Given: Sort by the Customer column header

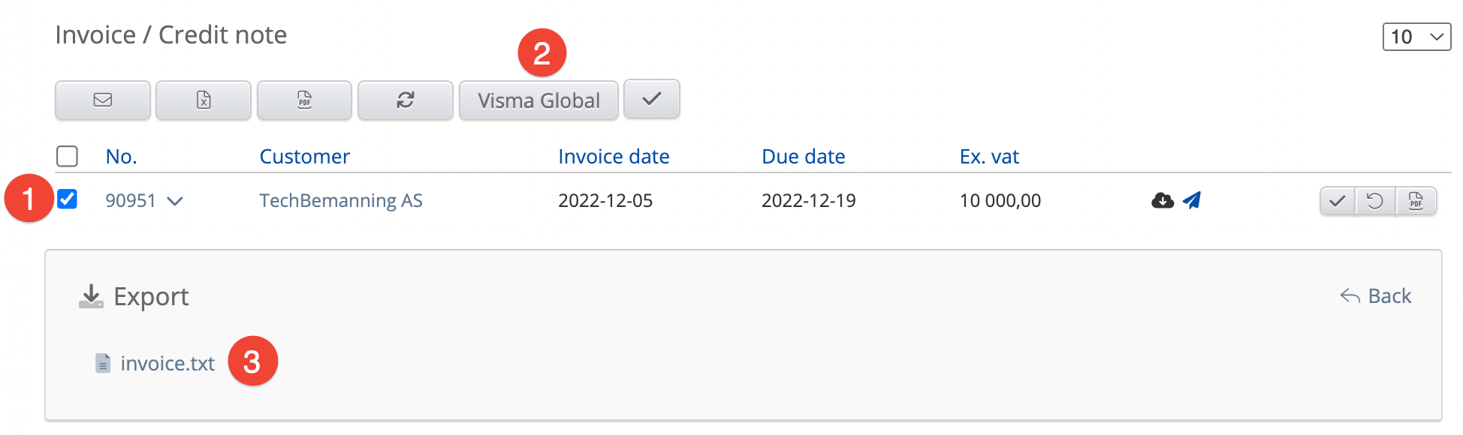Looking at the screenshot, I should pos(304,156).
